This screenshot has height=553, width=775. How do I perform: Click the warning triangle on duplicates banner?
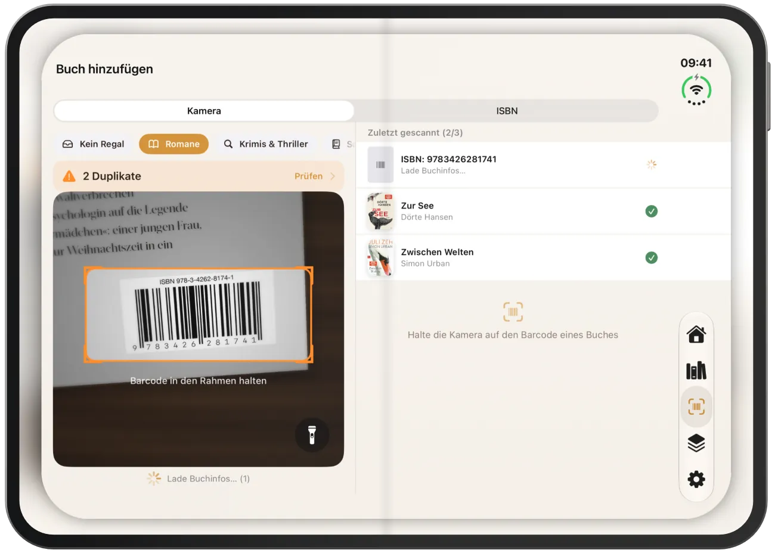pyautogui.click(x=69, y=176)
